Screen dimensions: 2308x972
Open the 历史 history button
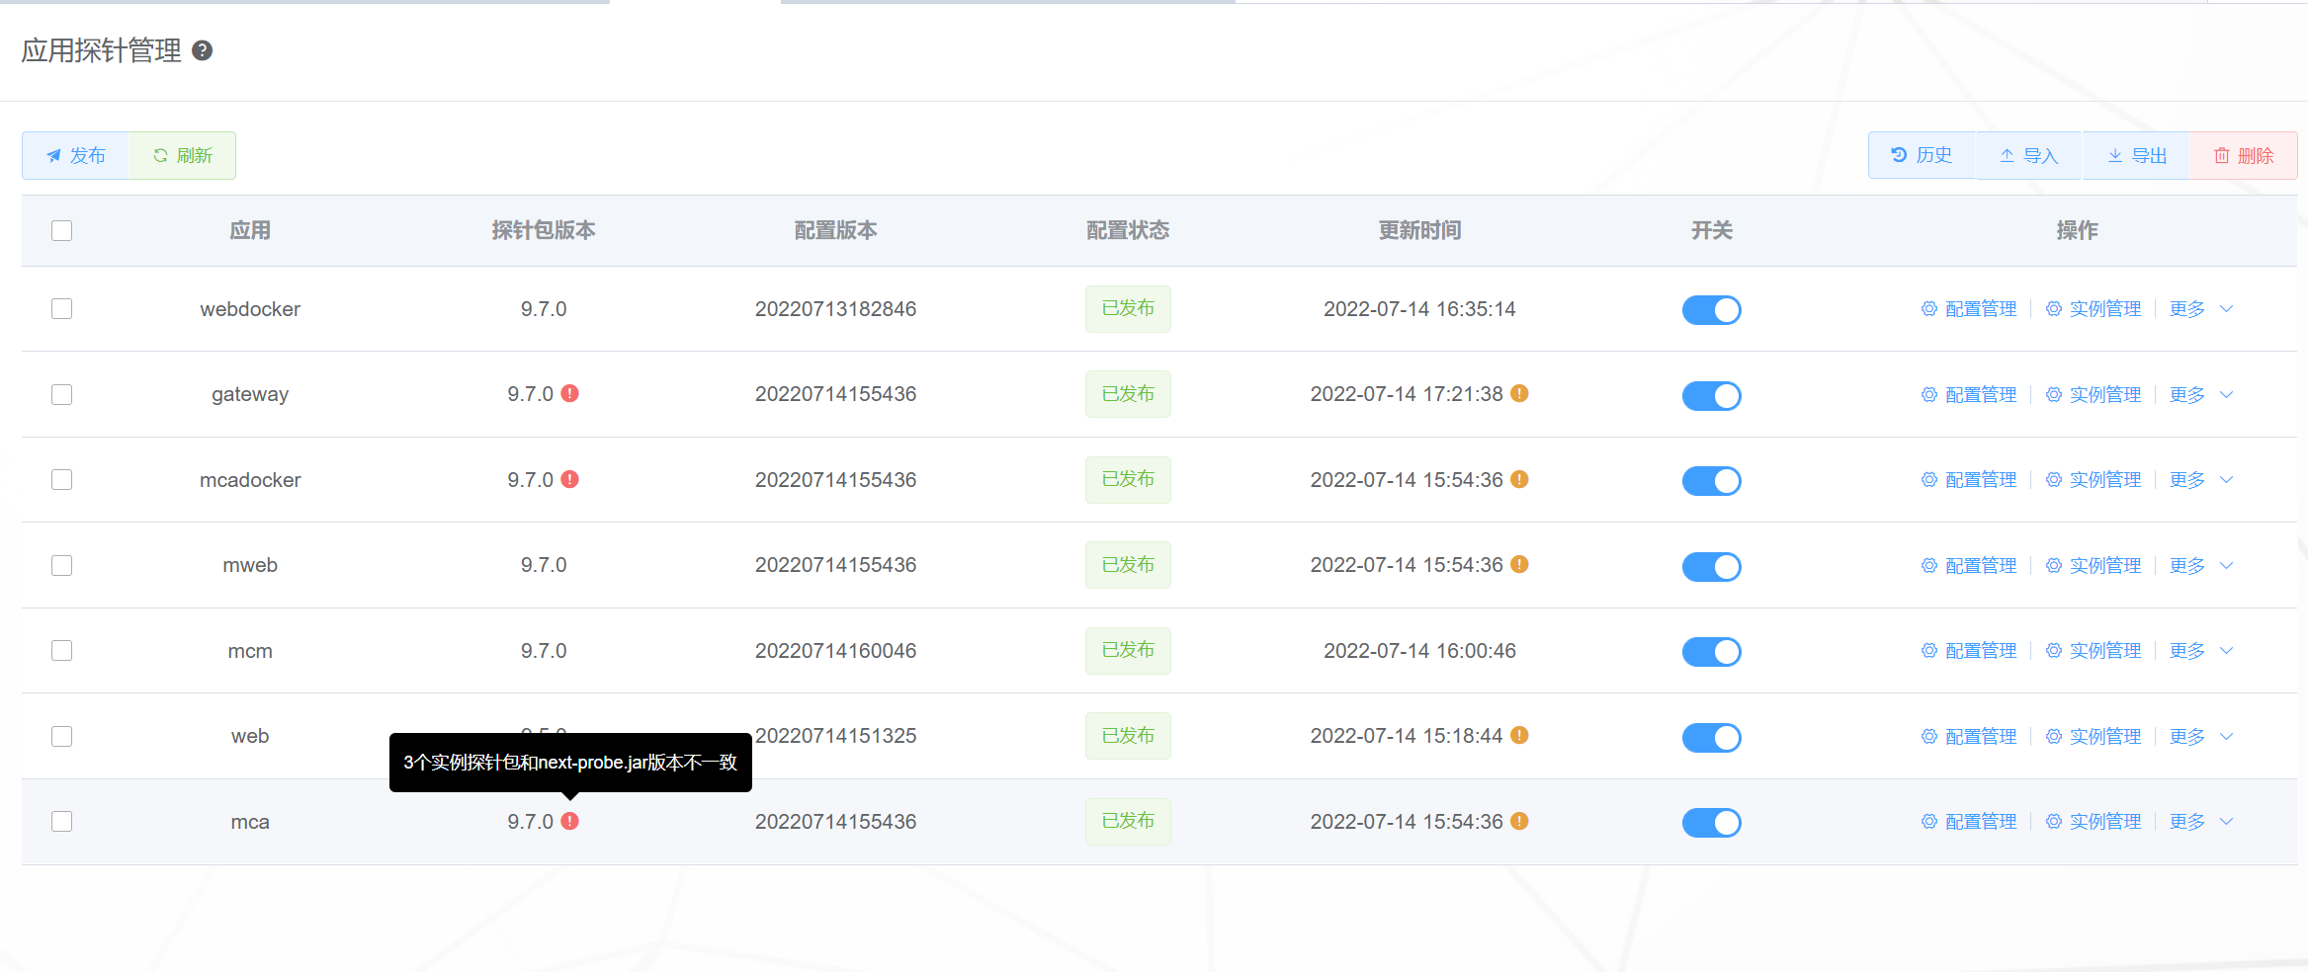(x=1922, y=155)
